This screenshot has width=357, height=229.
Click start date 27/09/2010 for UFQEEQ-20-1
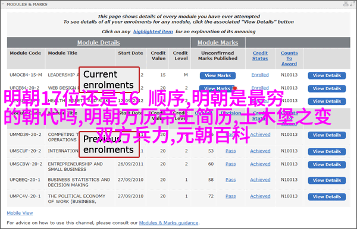coord(131,180)
